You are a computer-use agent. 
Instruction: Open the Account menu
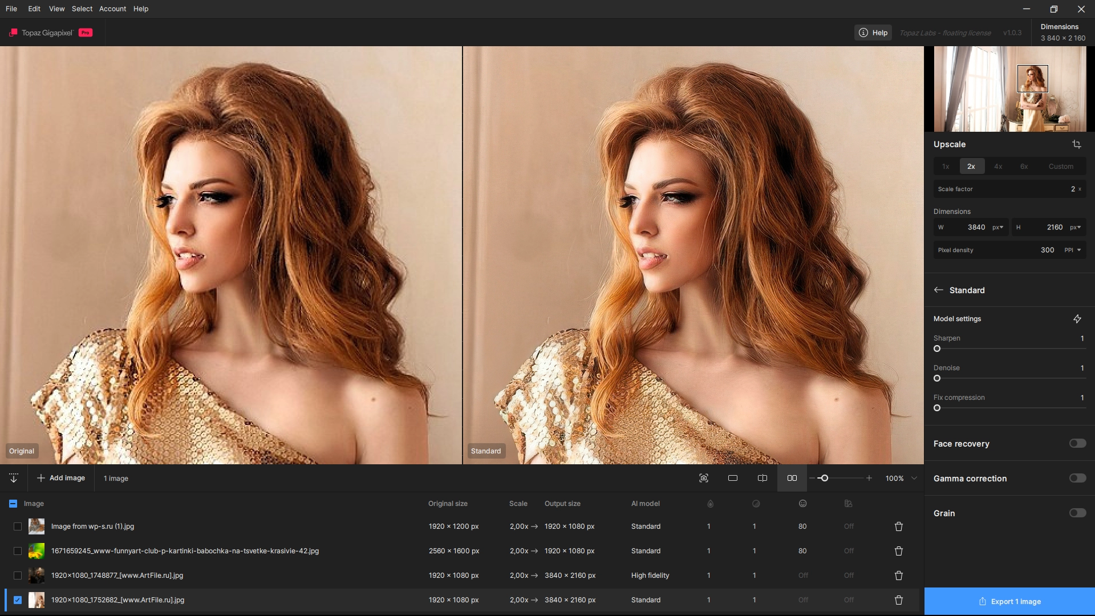(x=112, y=9)
